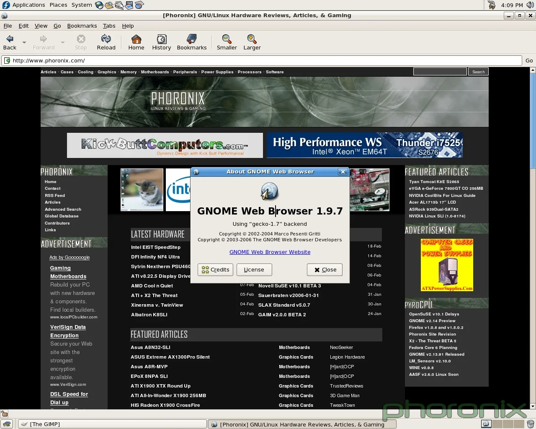
Task: Go back with the Back arrow
Action: click(10, 39)
